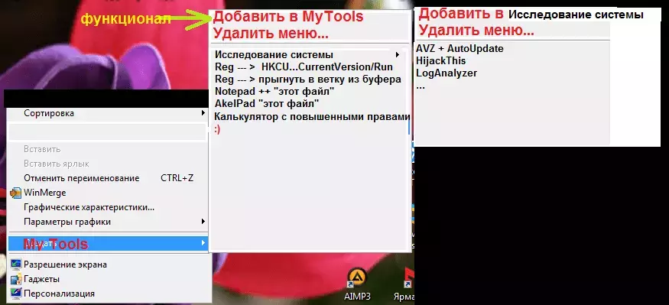Launch LogAnalyzer
The height and width of the screenshot is (305, 669).
[447, 73]
